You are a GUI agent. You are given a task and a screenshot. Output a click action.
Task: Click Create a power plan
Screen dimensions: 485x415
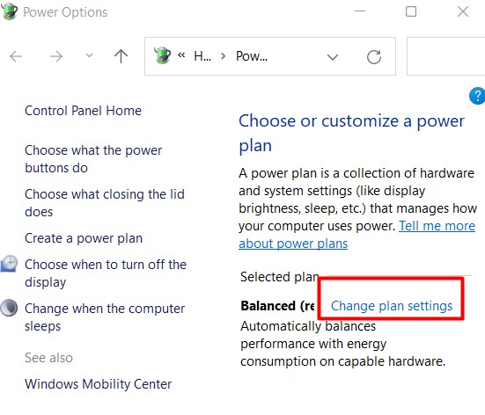[x=84, y=238]
